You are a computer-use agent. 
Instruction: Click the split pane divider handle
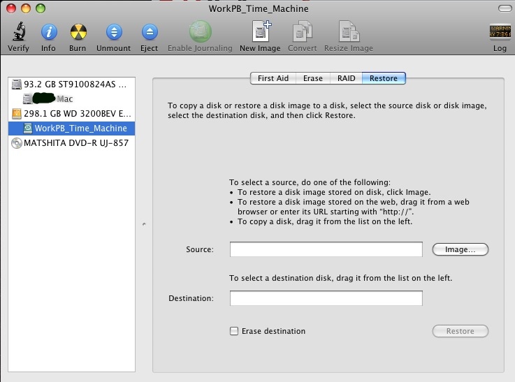[144, 224]
